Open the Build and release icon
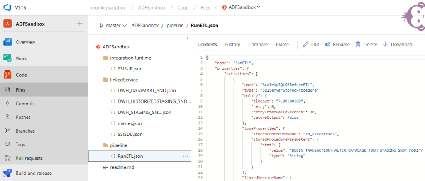This screenshot has height=181, width=425. point(7,173)
